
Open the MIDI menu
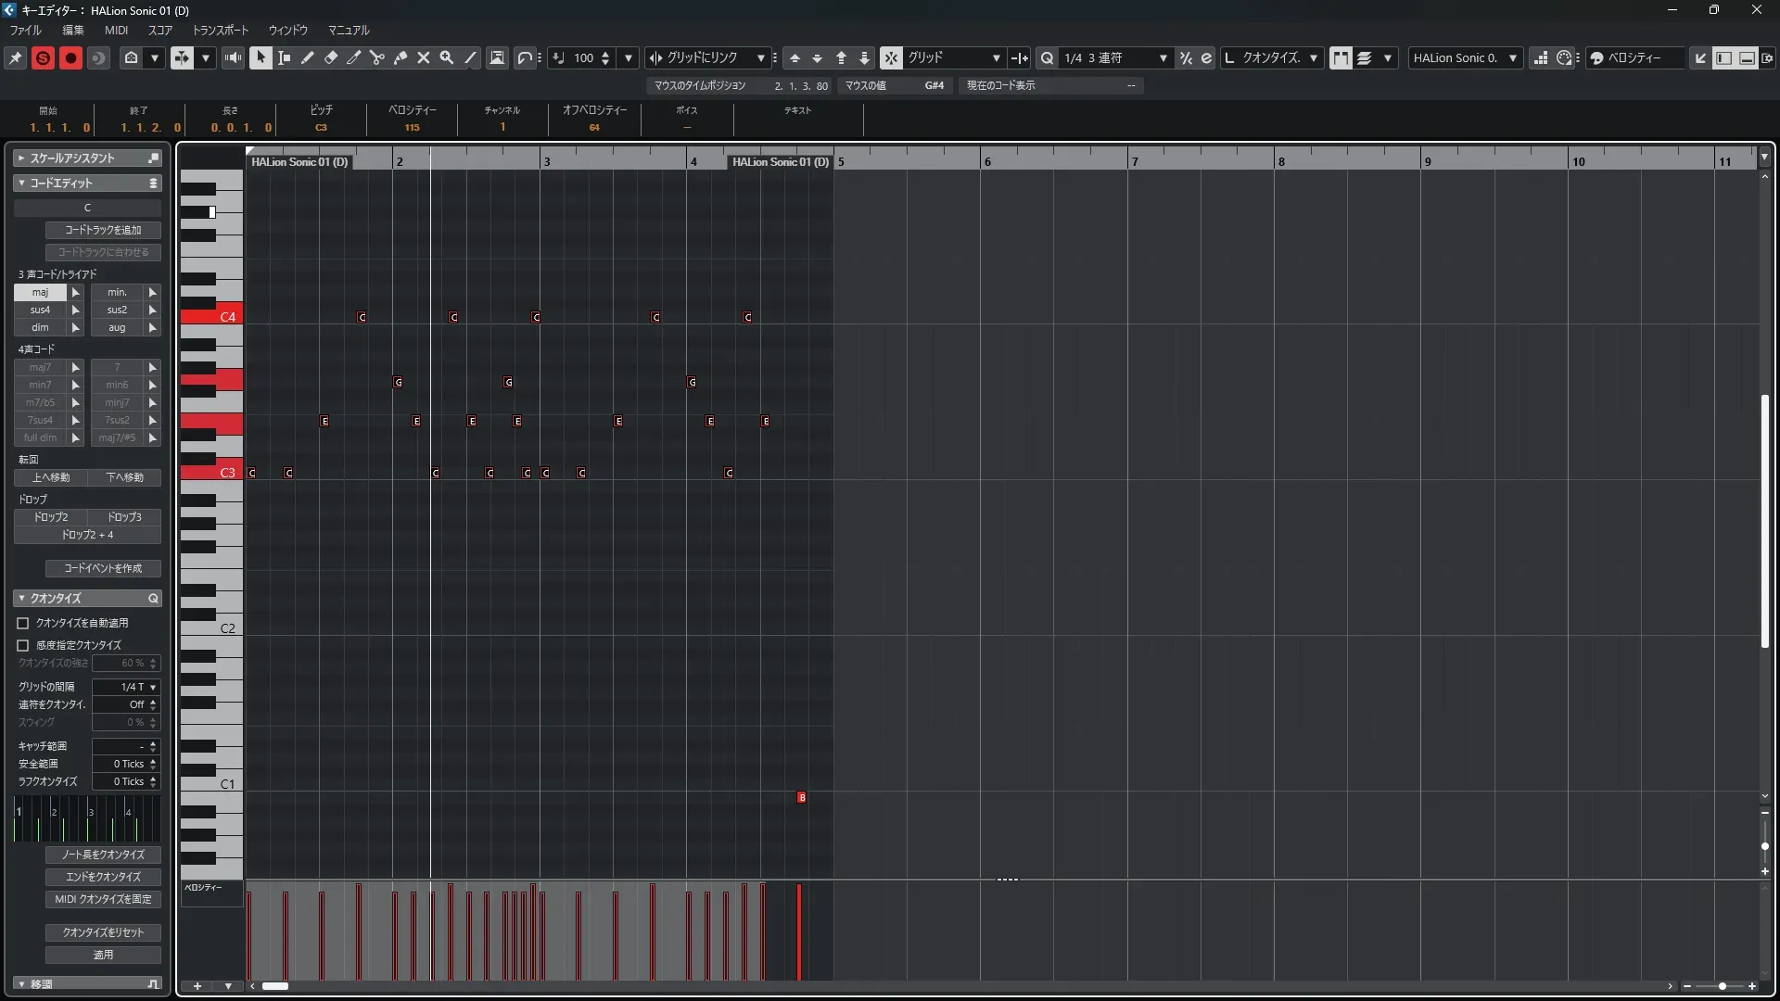(116, 30)
